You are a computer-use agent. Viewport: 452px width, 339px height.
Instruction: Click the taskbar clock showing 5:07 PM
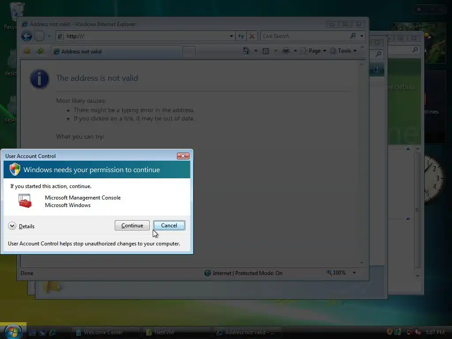(435, 332)
